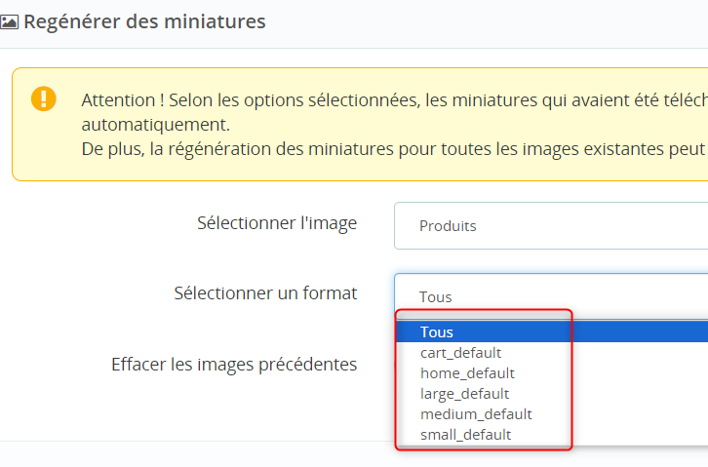Viewport: 708px width, 467px height.
Task: Click the word "Attention !" in the alert
Action: [122, 99]
